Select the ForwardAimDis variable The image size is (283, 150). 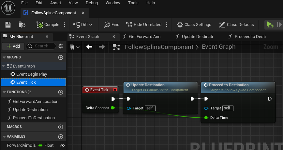pyautogui.click(x=21, y=145)
